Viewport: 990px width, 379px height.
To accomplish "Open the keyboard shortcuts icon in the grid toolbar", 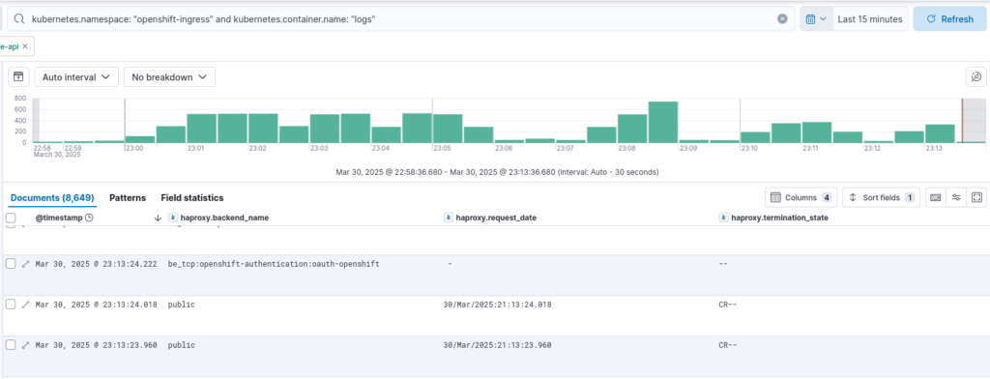I will 936,197.
